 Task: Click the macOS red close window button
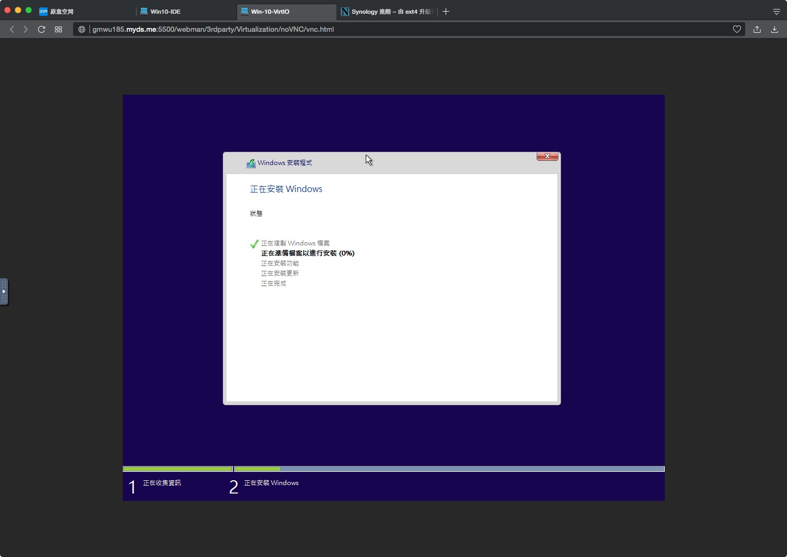click(x=7, y=10)
